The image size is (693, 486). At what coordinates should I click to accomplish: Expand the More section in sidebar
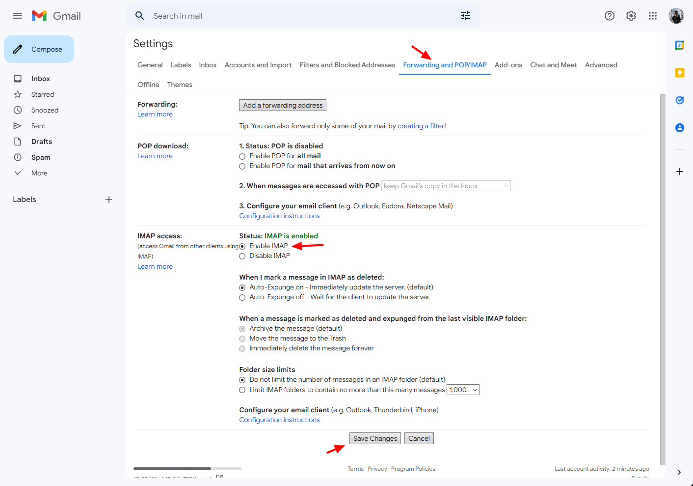(39, 173)
